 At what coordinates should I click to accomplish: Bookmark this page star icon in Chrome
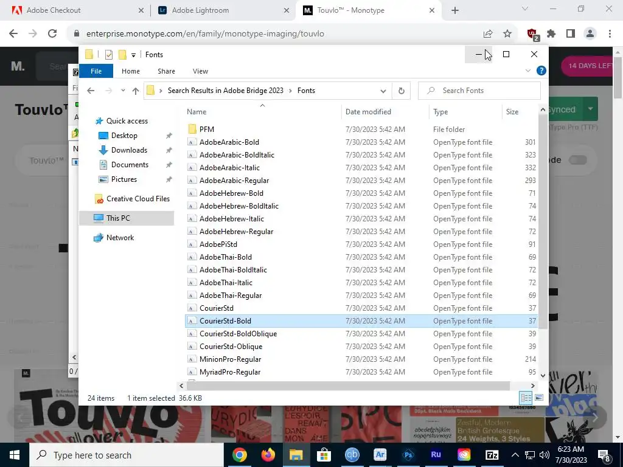pyautogui.click(x=507, y=34)
